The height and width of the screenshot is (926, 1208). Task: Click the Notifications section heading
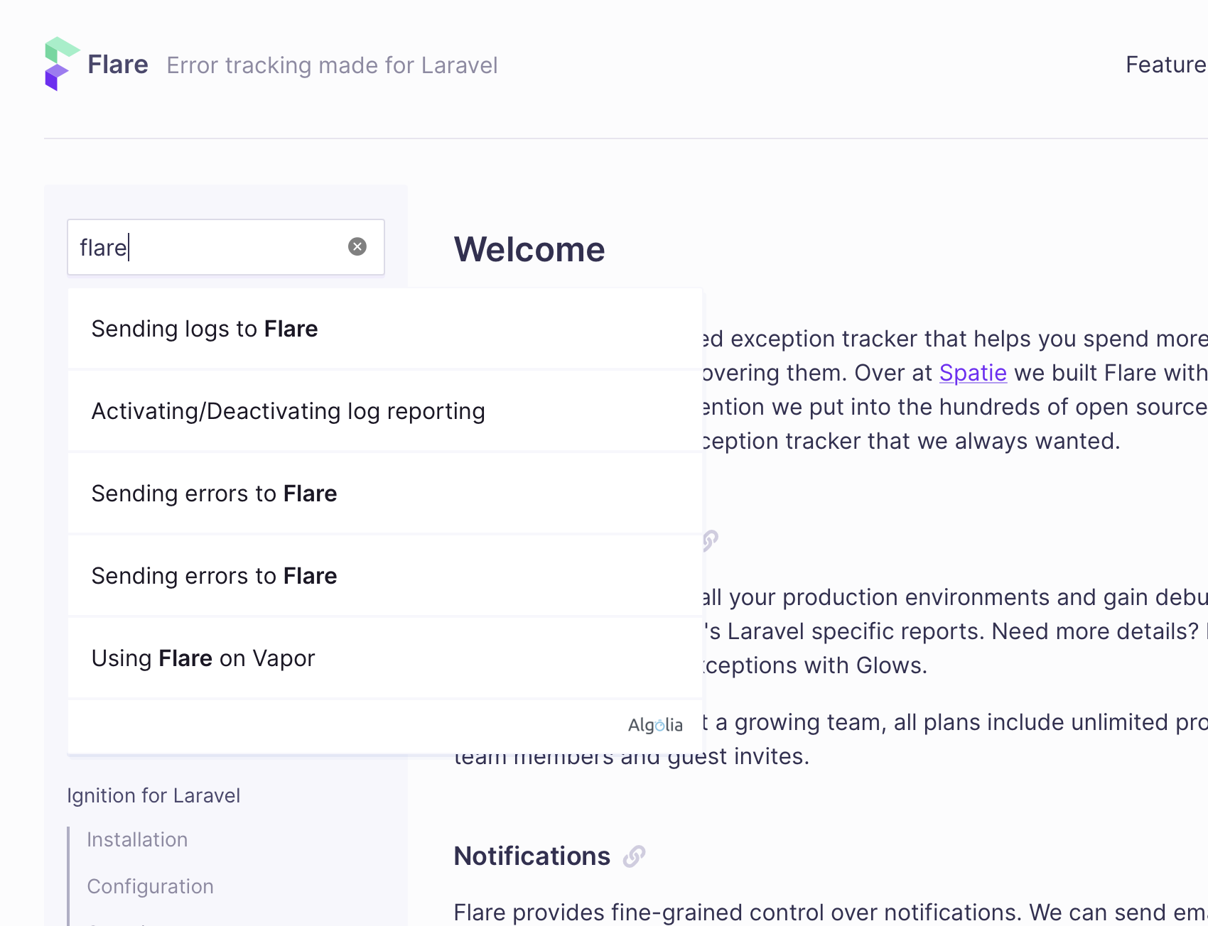[532, 856]
